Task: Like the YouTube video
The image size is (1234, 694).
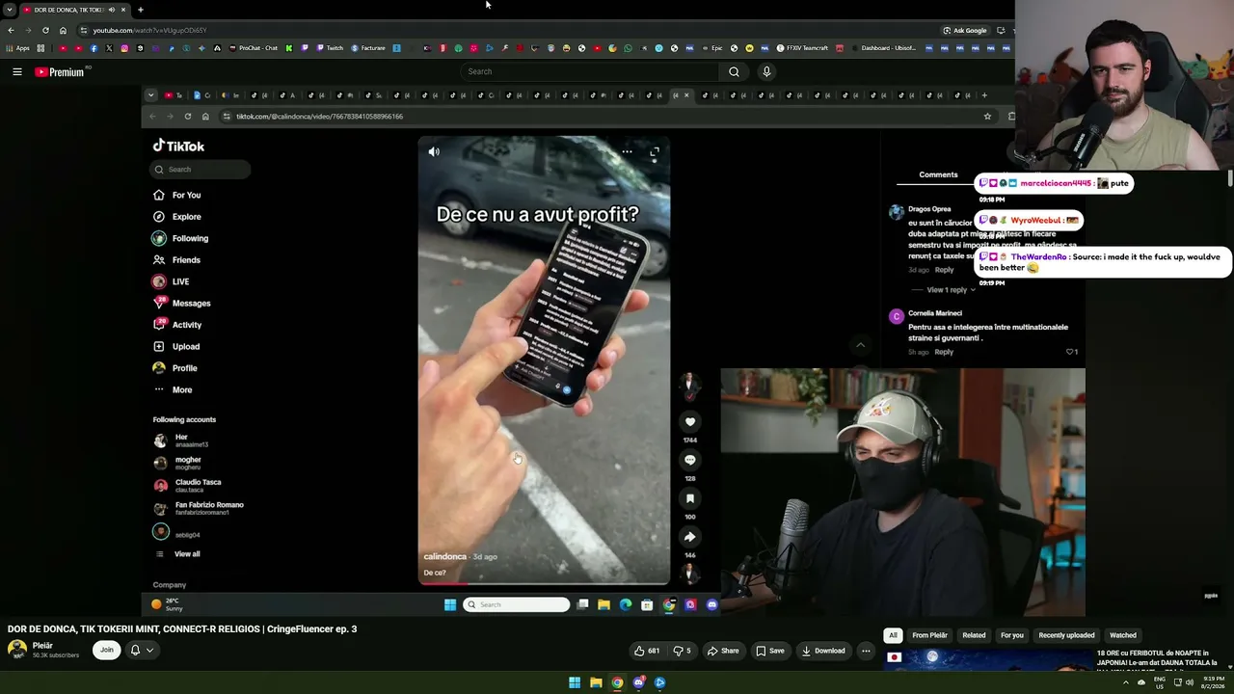Action: pos(647,651)
